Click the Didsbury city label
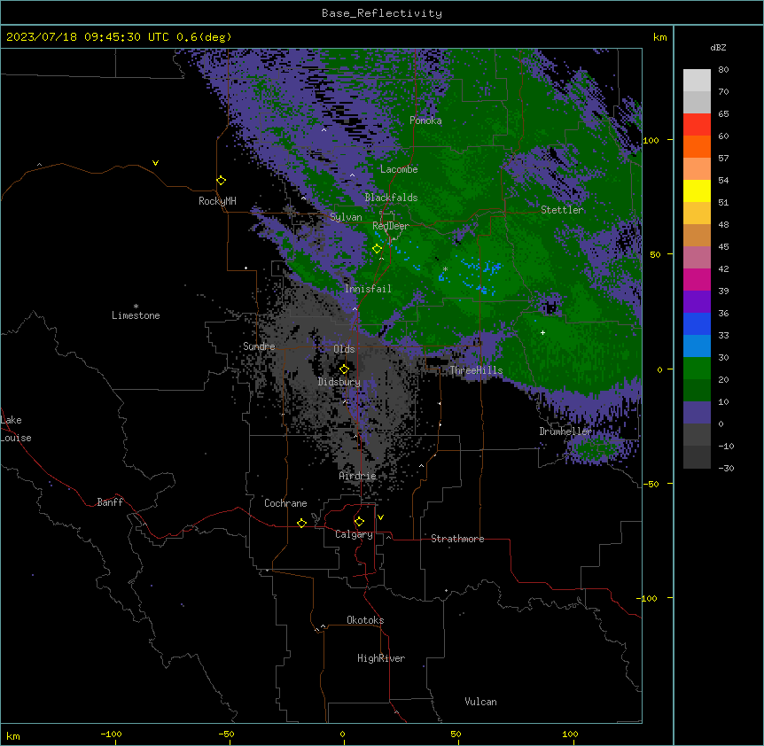Viewport: 764px width, 746px height. point(339,382)
